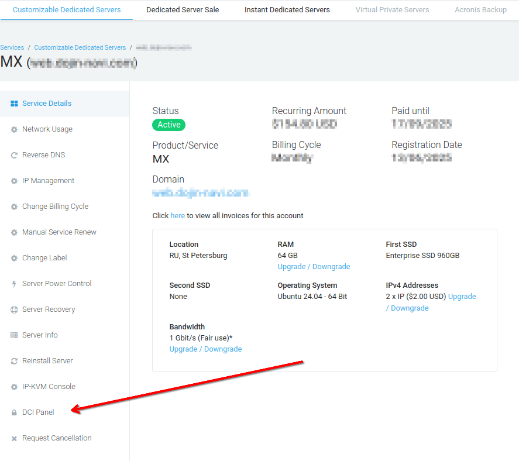Switch to the Dedicated Server Sale tab

click(x=182, y=9)
